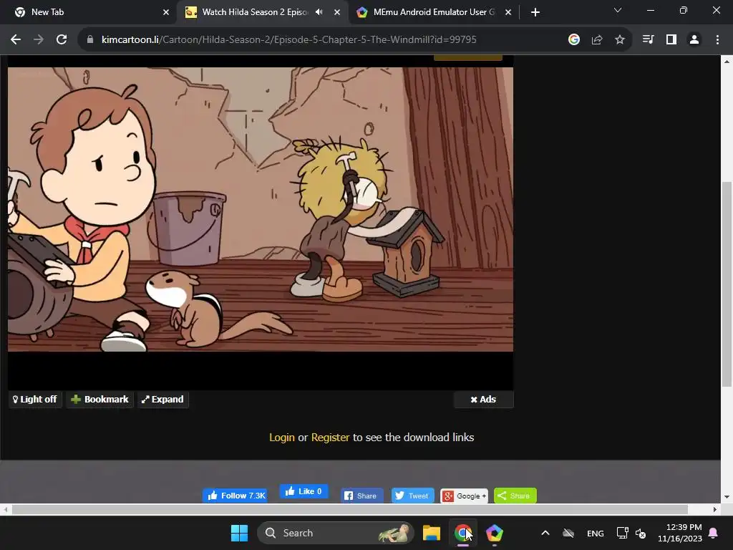733x550 pixels.
Task: Open tab search chevron
Action: [618, 10]
